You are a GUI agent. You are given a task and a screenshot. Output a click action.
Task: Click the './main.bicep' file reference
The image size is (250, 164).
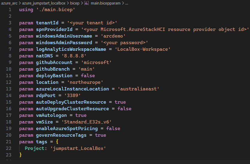click(56, 10)
